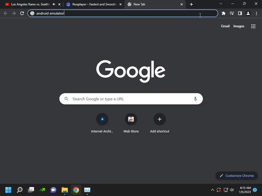Click the browser back arrow
This screenshot has height=196, width=262.
[x=6, y=13]
